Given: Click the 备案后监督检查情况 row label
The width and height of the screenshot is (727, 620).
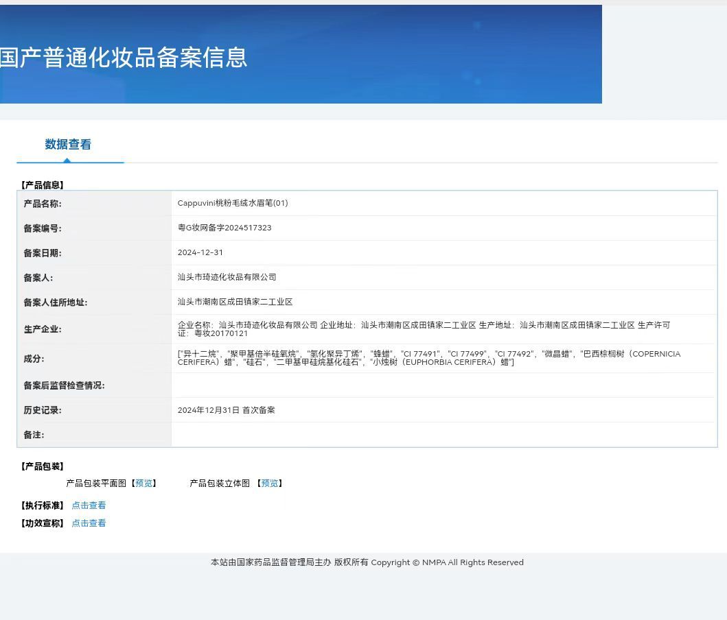Looking at the screenshot, I should coord(64,385).
